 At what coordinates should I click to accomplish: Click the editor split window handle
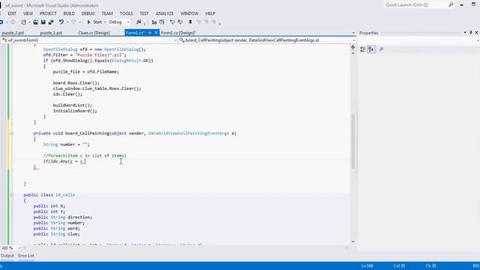coord(353,47)
